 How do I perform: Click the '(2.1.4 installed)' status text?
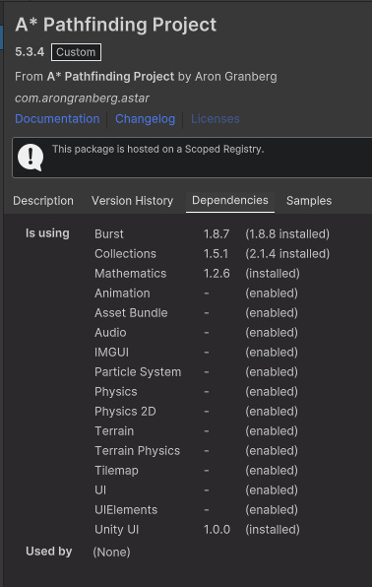tap(287, 254)
